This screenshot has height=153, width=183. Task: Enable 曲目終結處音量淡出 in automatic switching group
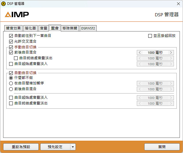pos(11,103)
